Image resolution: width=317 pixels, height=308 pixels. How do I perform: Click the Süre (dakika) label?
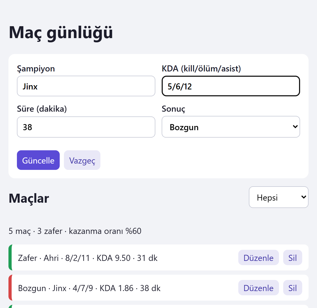(x=42, y=109)
